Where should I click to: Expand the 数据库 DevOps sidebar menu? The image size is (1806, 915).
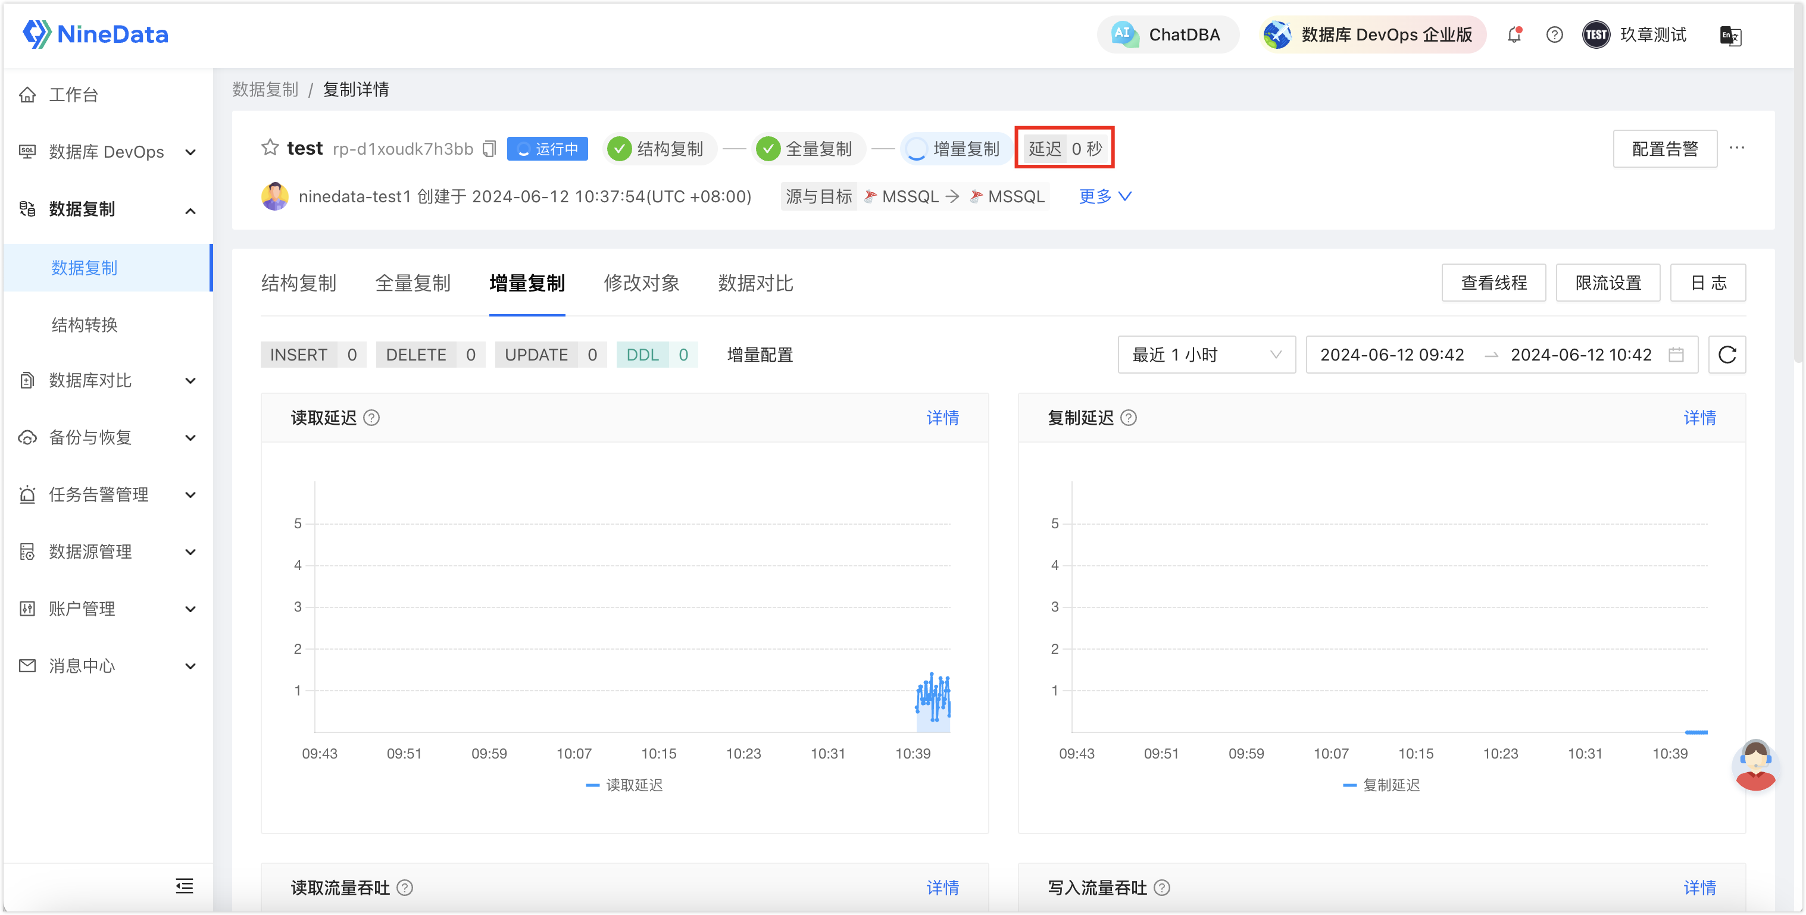pyautogui.click(x=108, y=151)
